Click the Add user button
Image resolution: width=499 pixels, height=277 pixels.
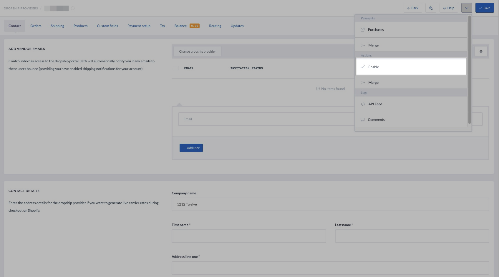coord(191,148)
